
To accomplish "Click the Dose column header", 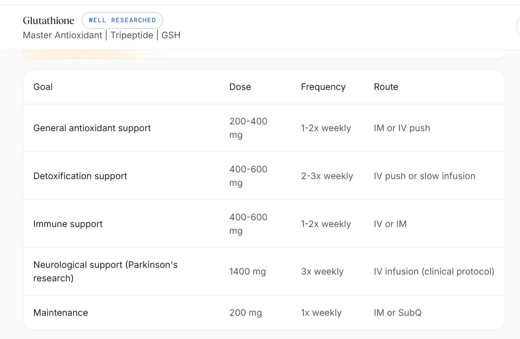I will click(240, 87).
